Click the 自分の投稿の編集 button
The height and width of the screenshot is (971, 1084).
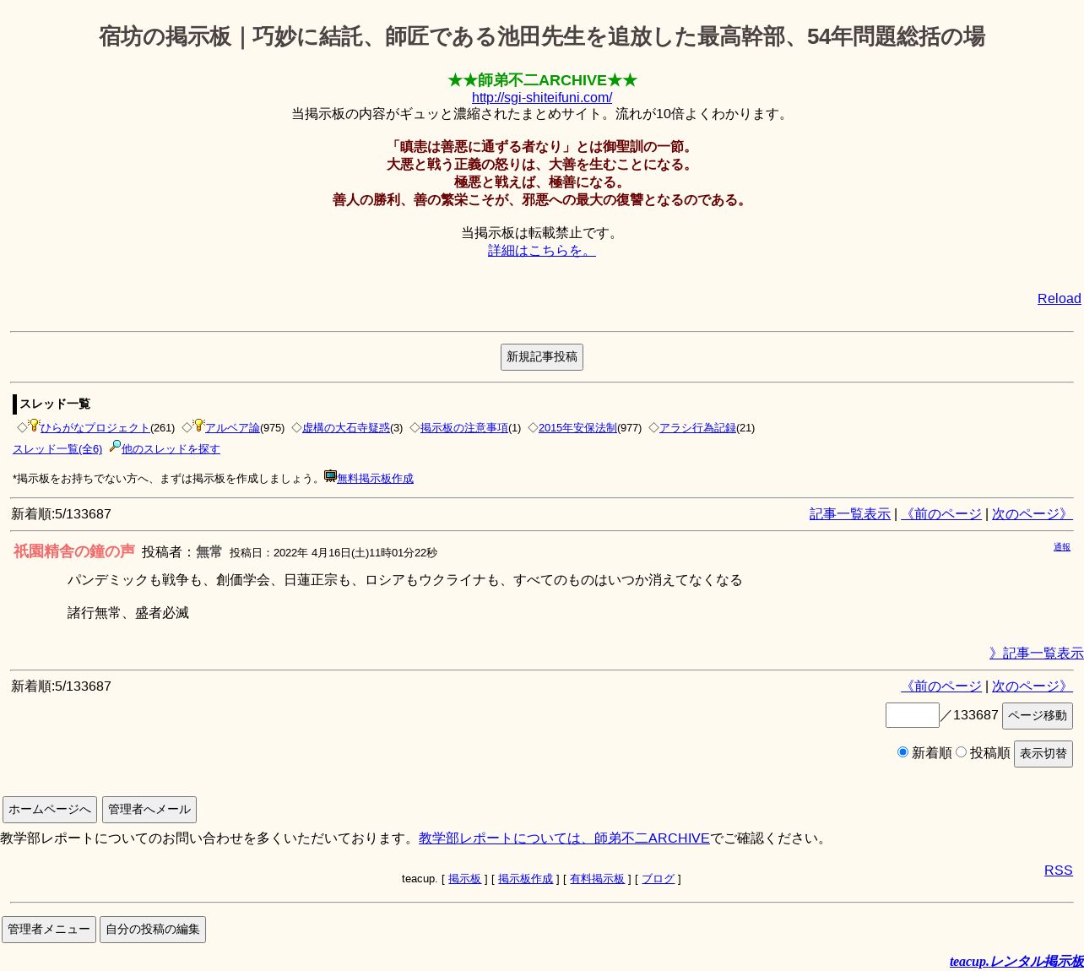tap(153, 930)
